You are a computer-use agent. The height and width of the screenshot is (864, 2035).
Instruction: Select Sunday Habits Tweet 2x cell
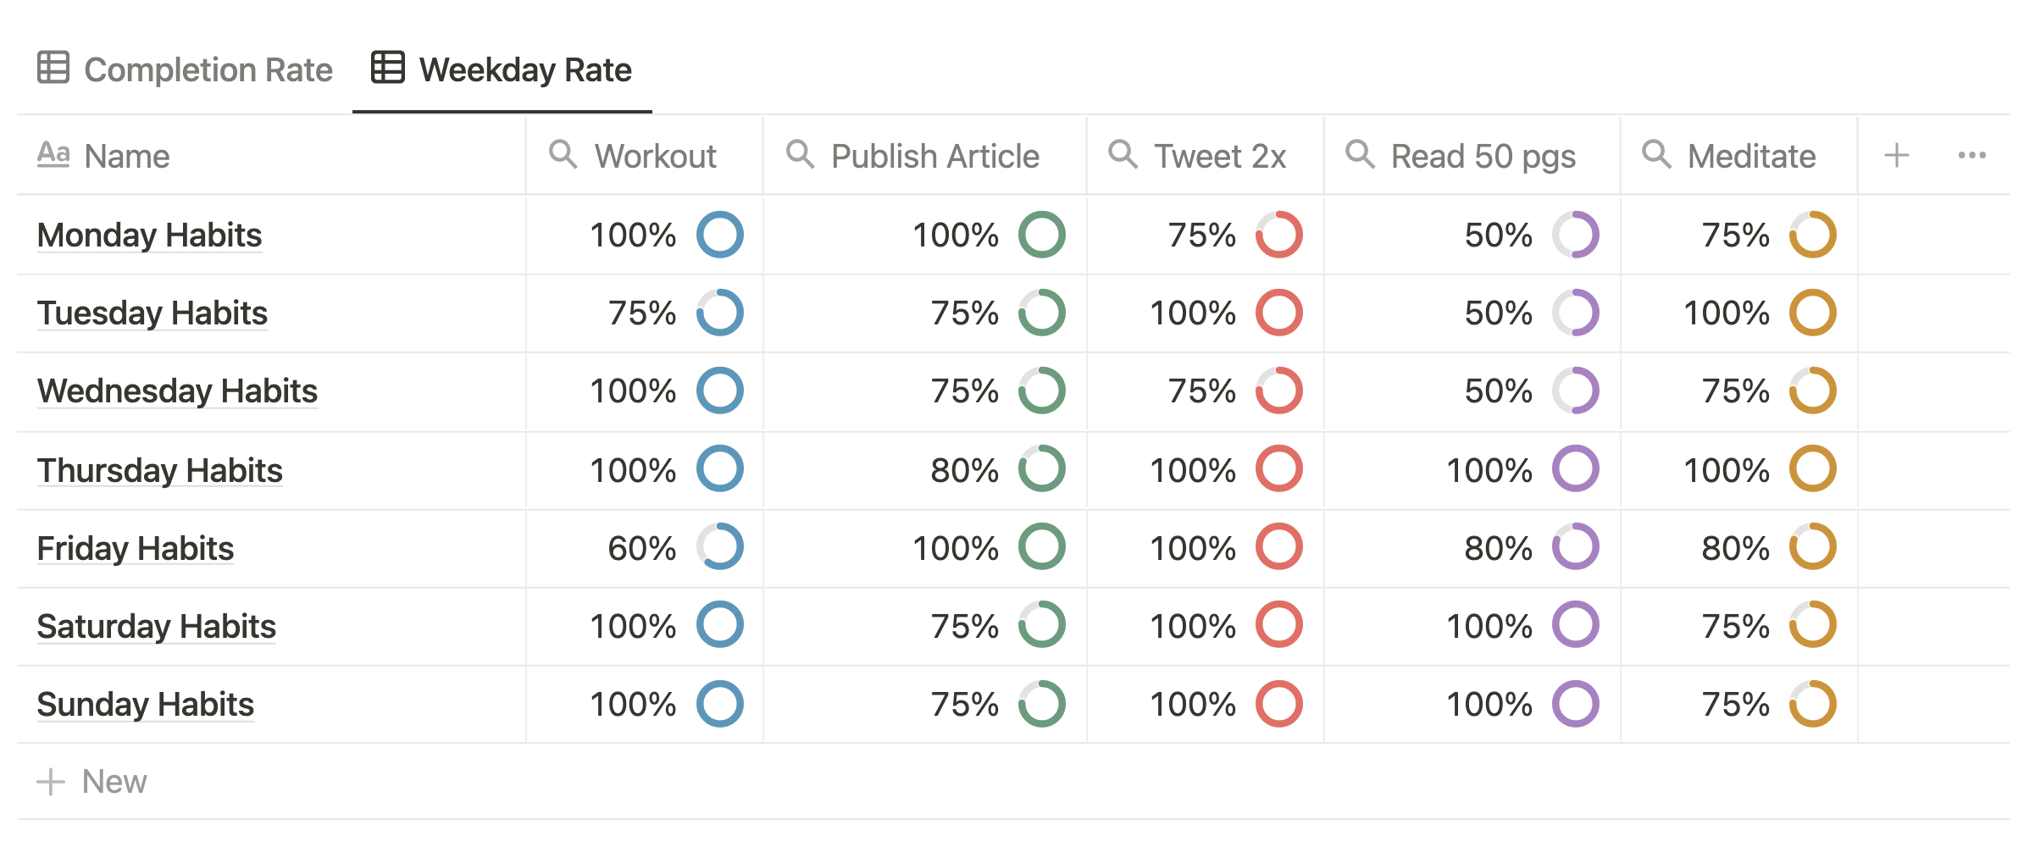(x=1205, y=705)
